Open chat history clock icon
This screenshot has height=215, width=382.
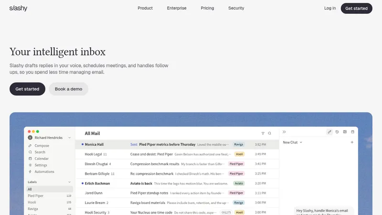pos(337,132)
